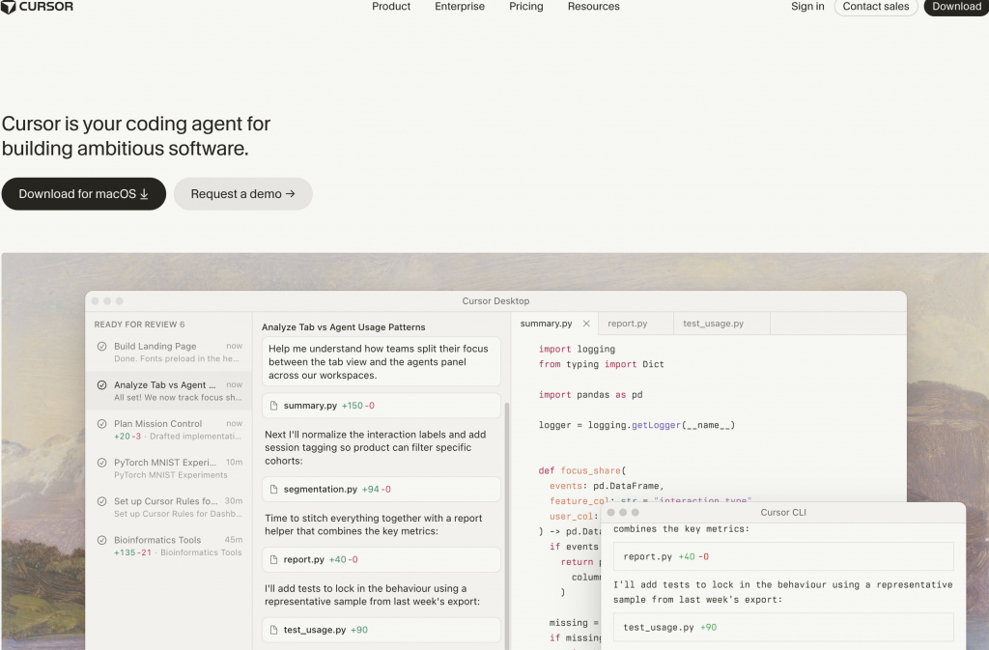Click the 'Help me understand' prompt box
The height and width of the screenshot is (650, 989).
click(381, 362)
